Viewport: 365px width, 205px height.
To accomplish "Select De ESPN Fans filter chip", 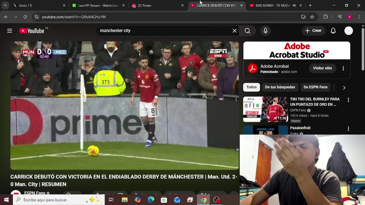I will click(316, 87).
